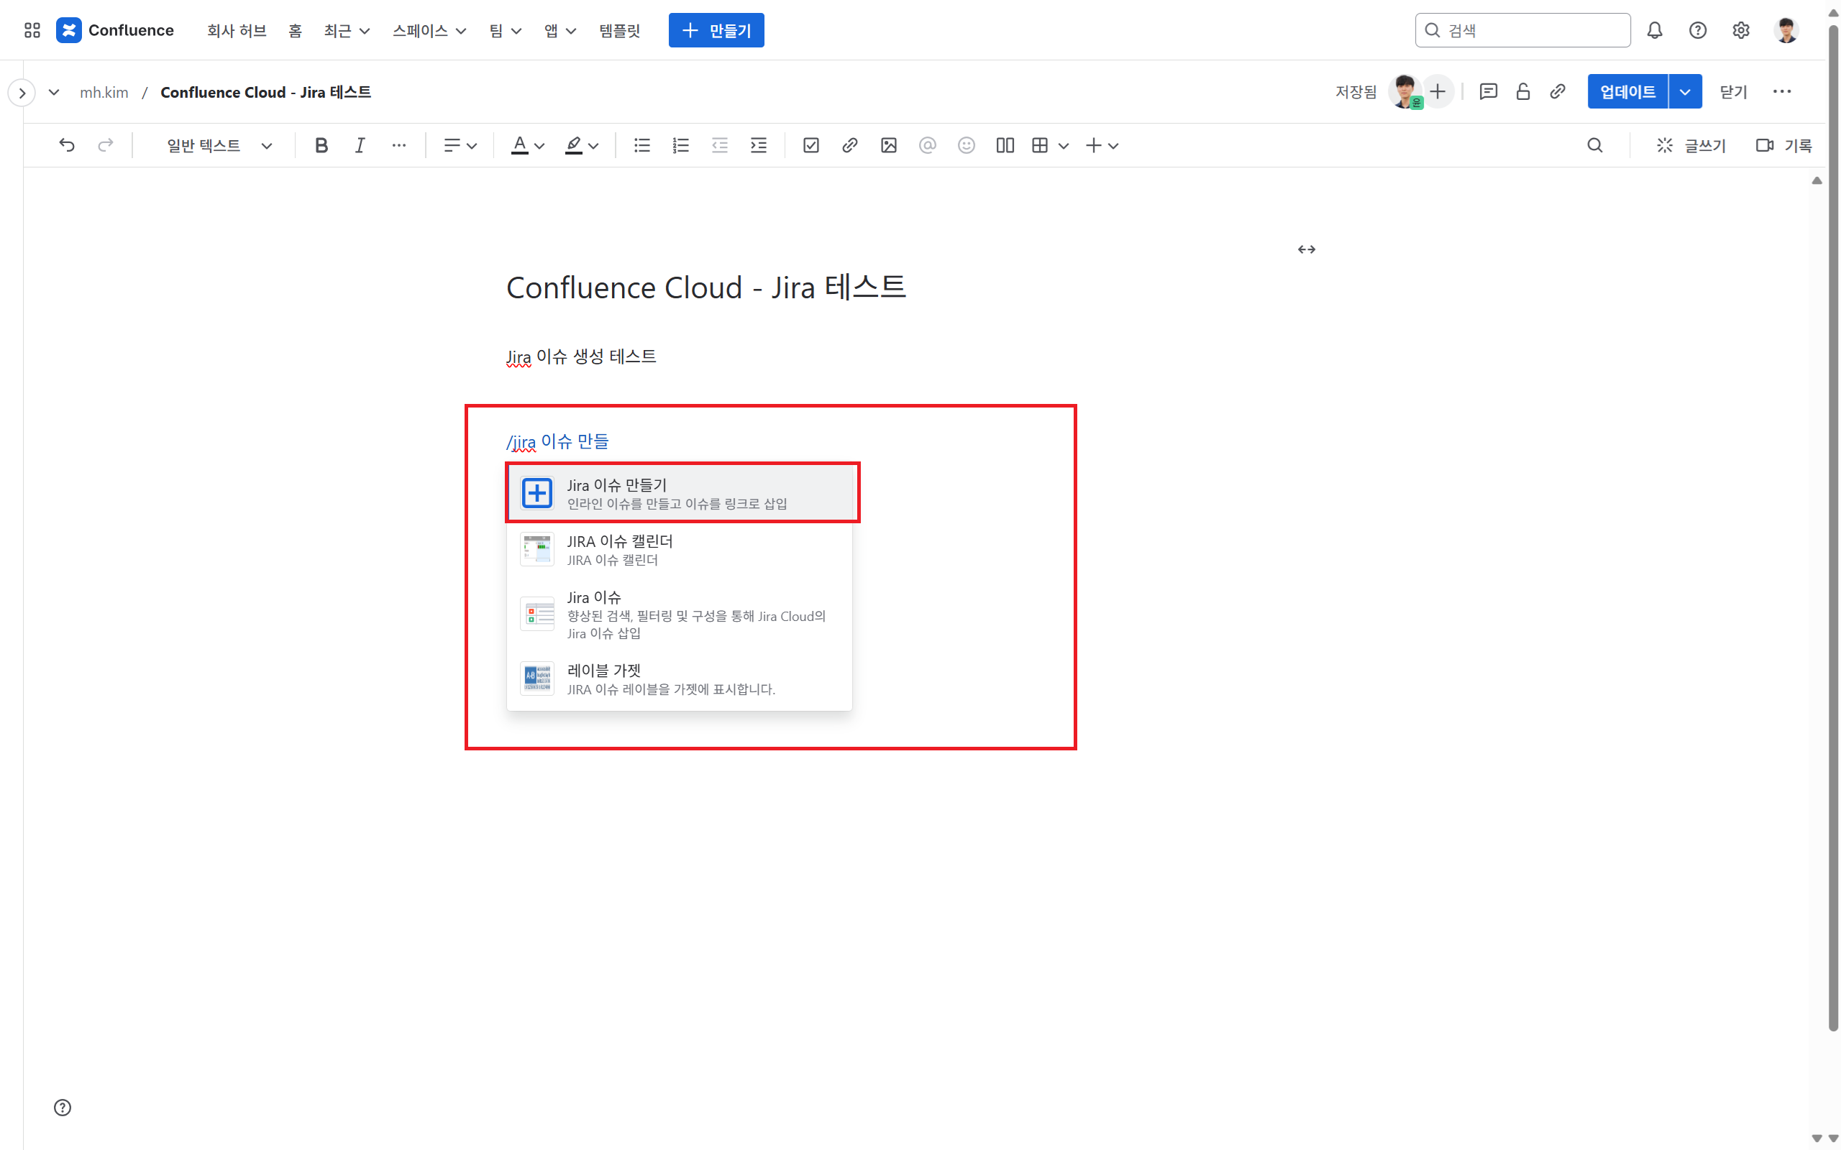The image size is (1841, 1150).
Task: Insert an emoji
Action: tap(965, 145)
